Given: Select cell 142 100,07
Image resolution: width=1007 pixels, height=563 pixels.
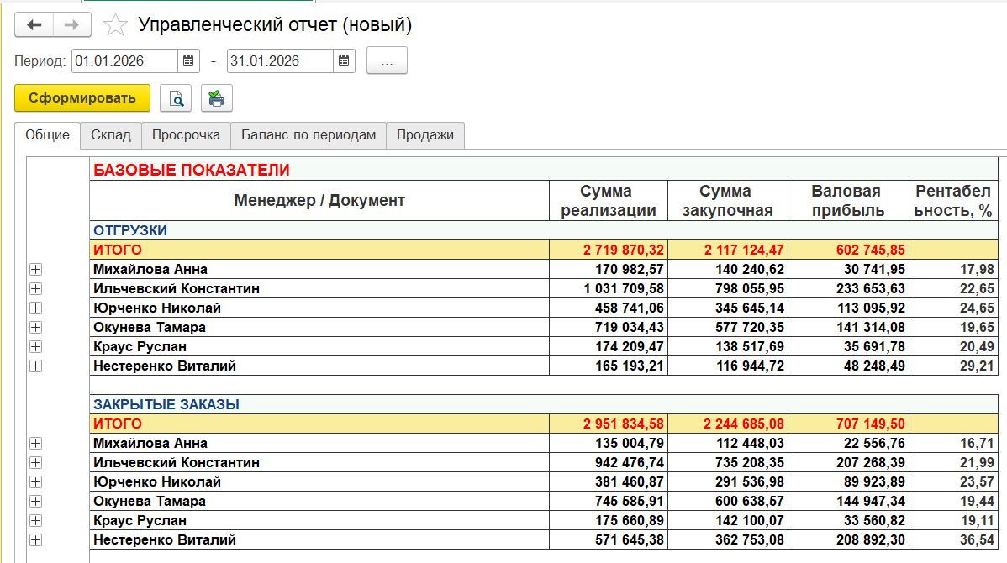Looking at the screenshot, I should click(x=728, y=521).
